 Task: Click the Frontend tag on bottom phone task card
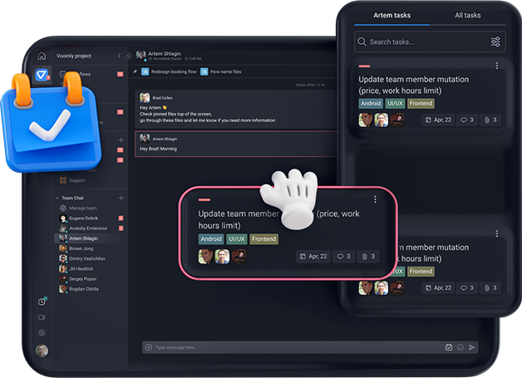pos(421,272)
